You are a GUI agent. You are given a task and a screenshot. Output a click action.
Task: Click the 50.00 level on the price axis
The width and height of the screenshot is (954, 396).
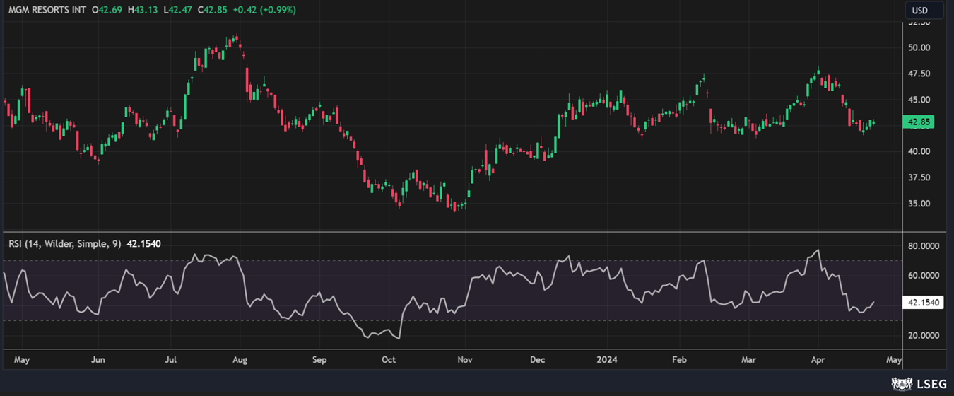coord(919,48)
